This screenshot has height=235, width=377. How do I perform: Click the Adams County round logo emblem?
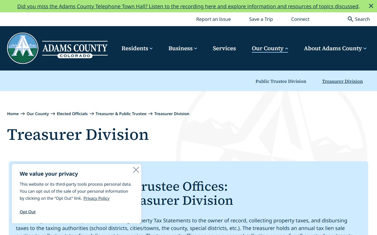pos(23,48)
